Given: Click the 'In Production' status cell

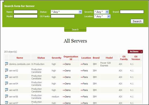Looking at the screenshot, I should click(38, 64).
